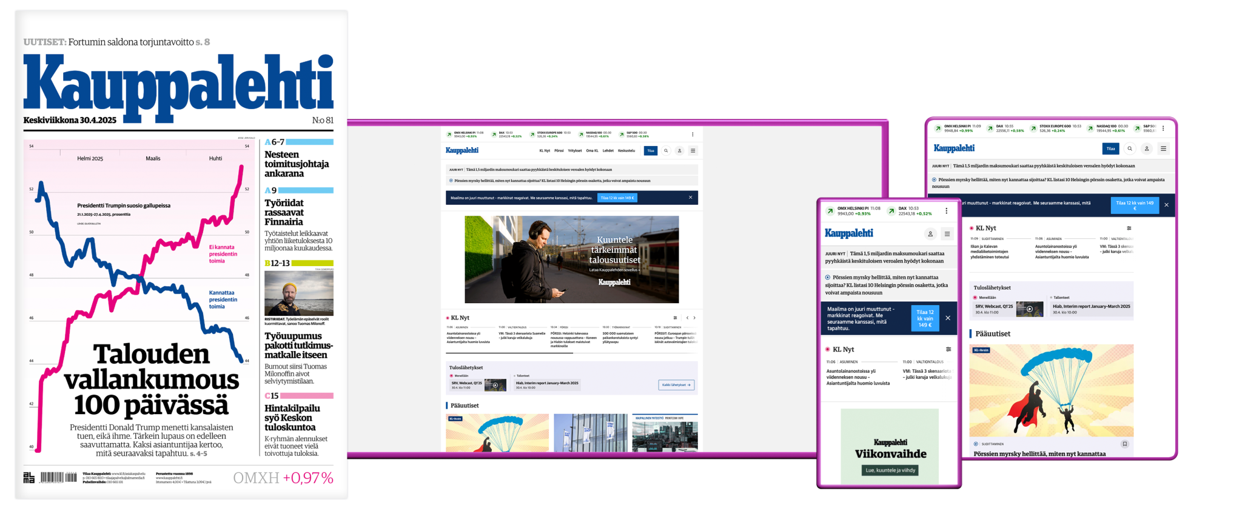Click 'Talouden vallankumous 100 päivässä' on cover
The height and width of the screenshot is (508, 1242).
(151, 379)
